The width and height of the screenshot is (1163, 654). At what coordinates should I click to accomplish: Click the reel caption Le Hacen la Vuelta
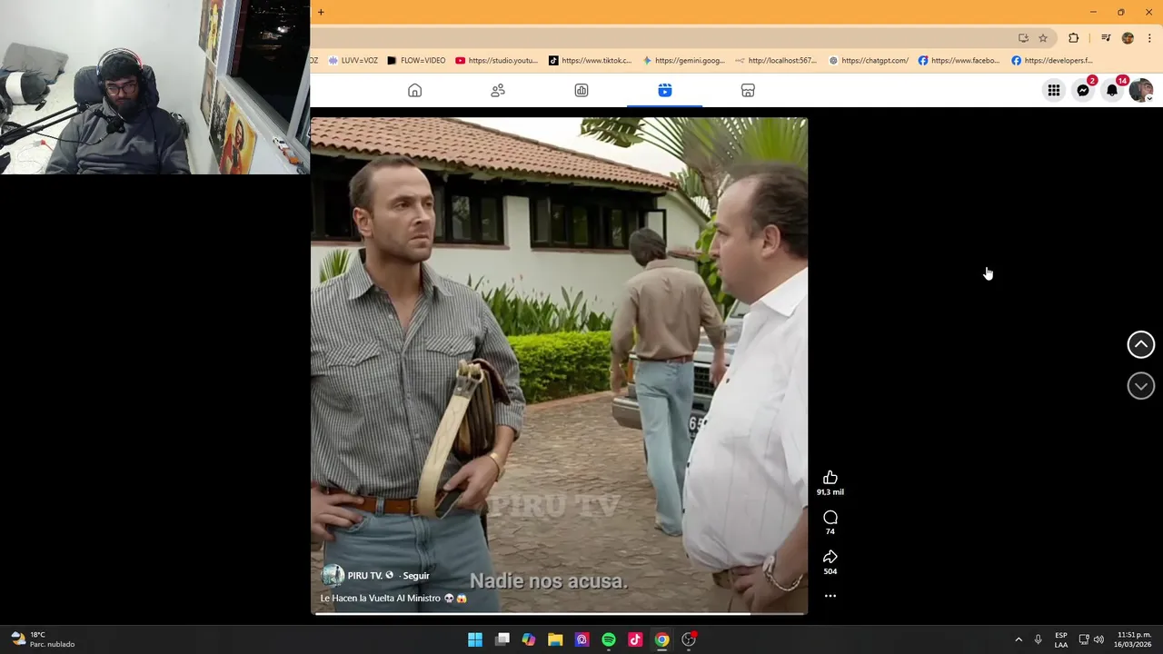point(393,599)
